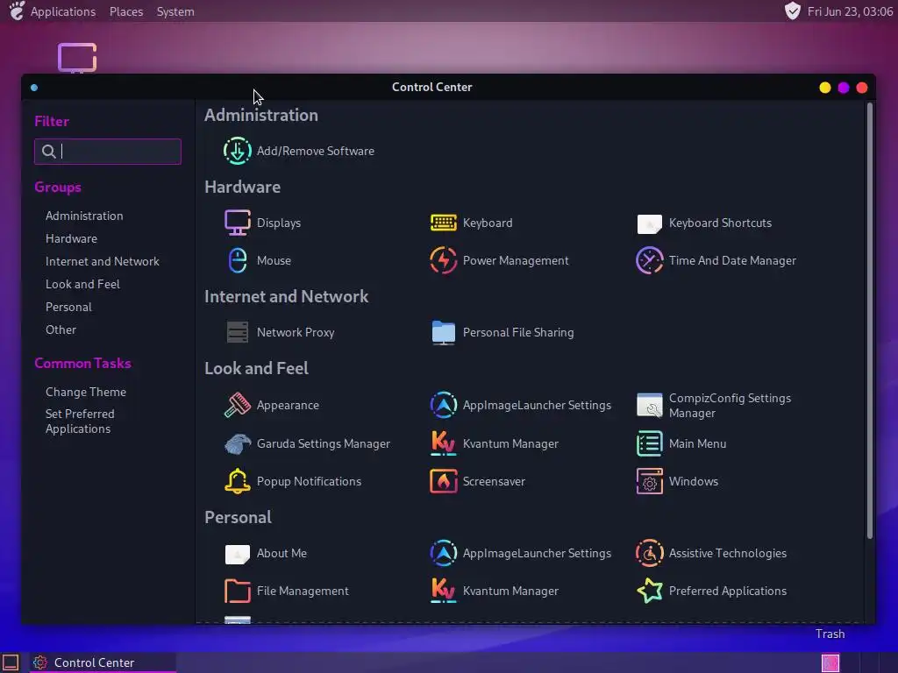Open AppImageLauncher Settings under Look and Feel

click(x=443, y=405)
